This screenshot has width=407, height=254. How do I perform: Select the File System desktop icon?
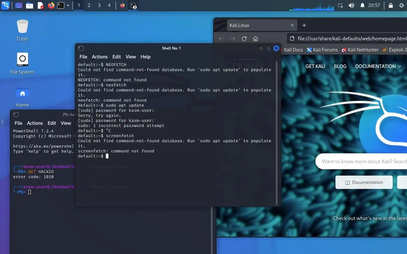[22, 63]
